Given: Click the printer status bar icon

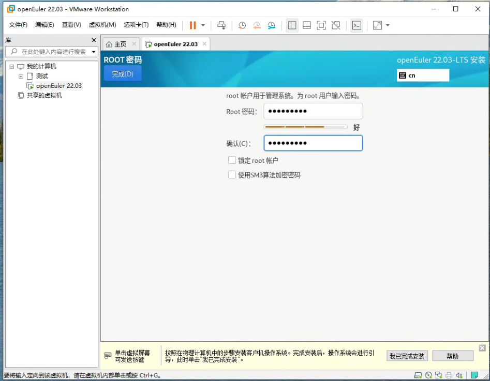Looking at the screenshot, I should (x=449, y=375).
